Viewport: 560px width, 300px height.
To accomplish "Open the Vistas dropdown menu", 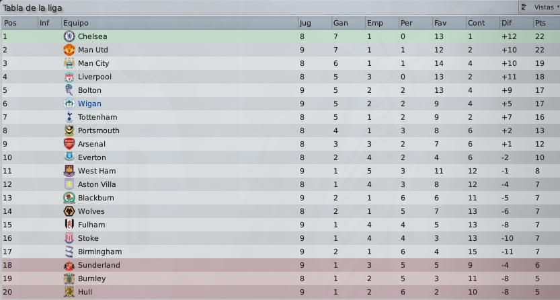I will point(540,7).
